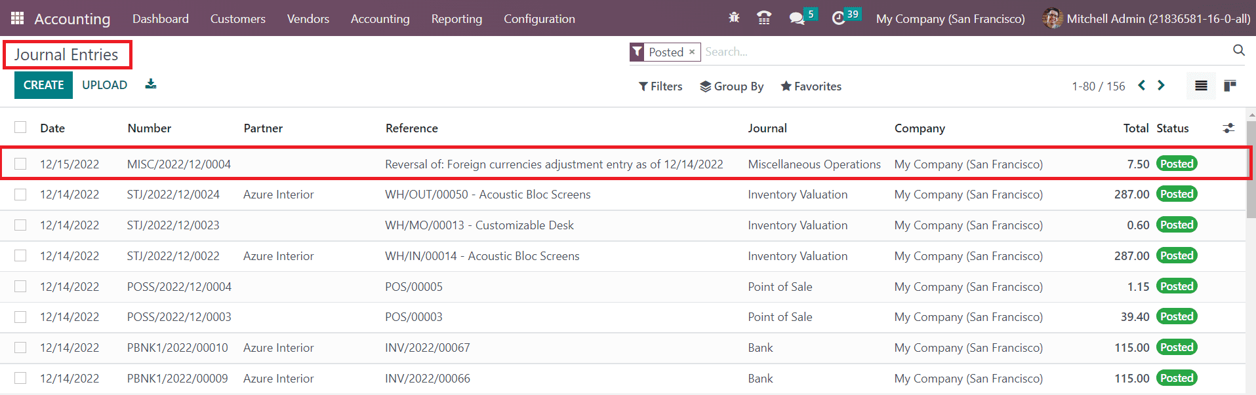The width and height of the screenshot is (1256, 395).
Task: Open the Reporting menu
Action: click(456, 19)
